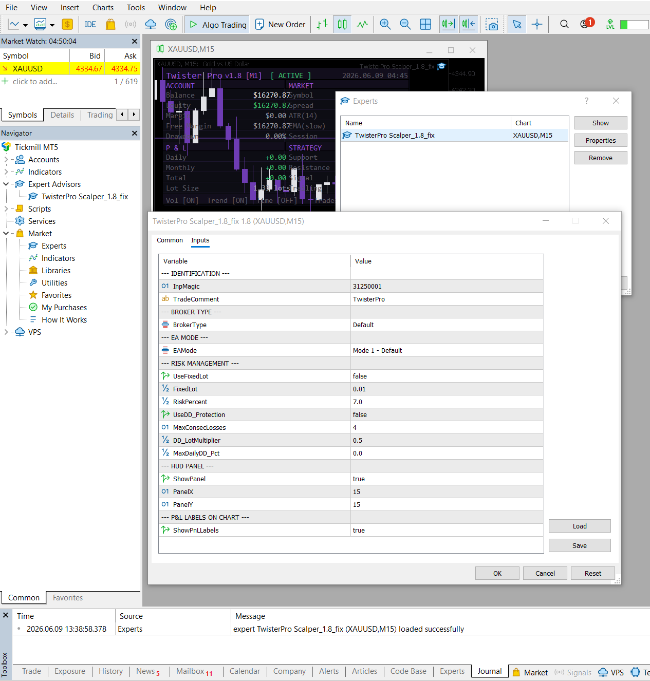Expand the Accounts tree node

(6, 160)
